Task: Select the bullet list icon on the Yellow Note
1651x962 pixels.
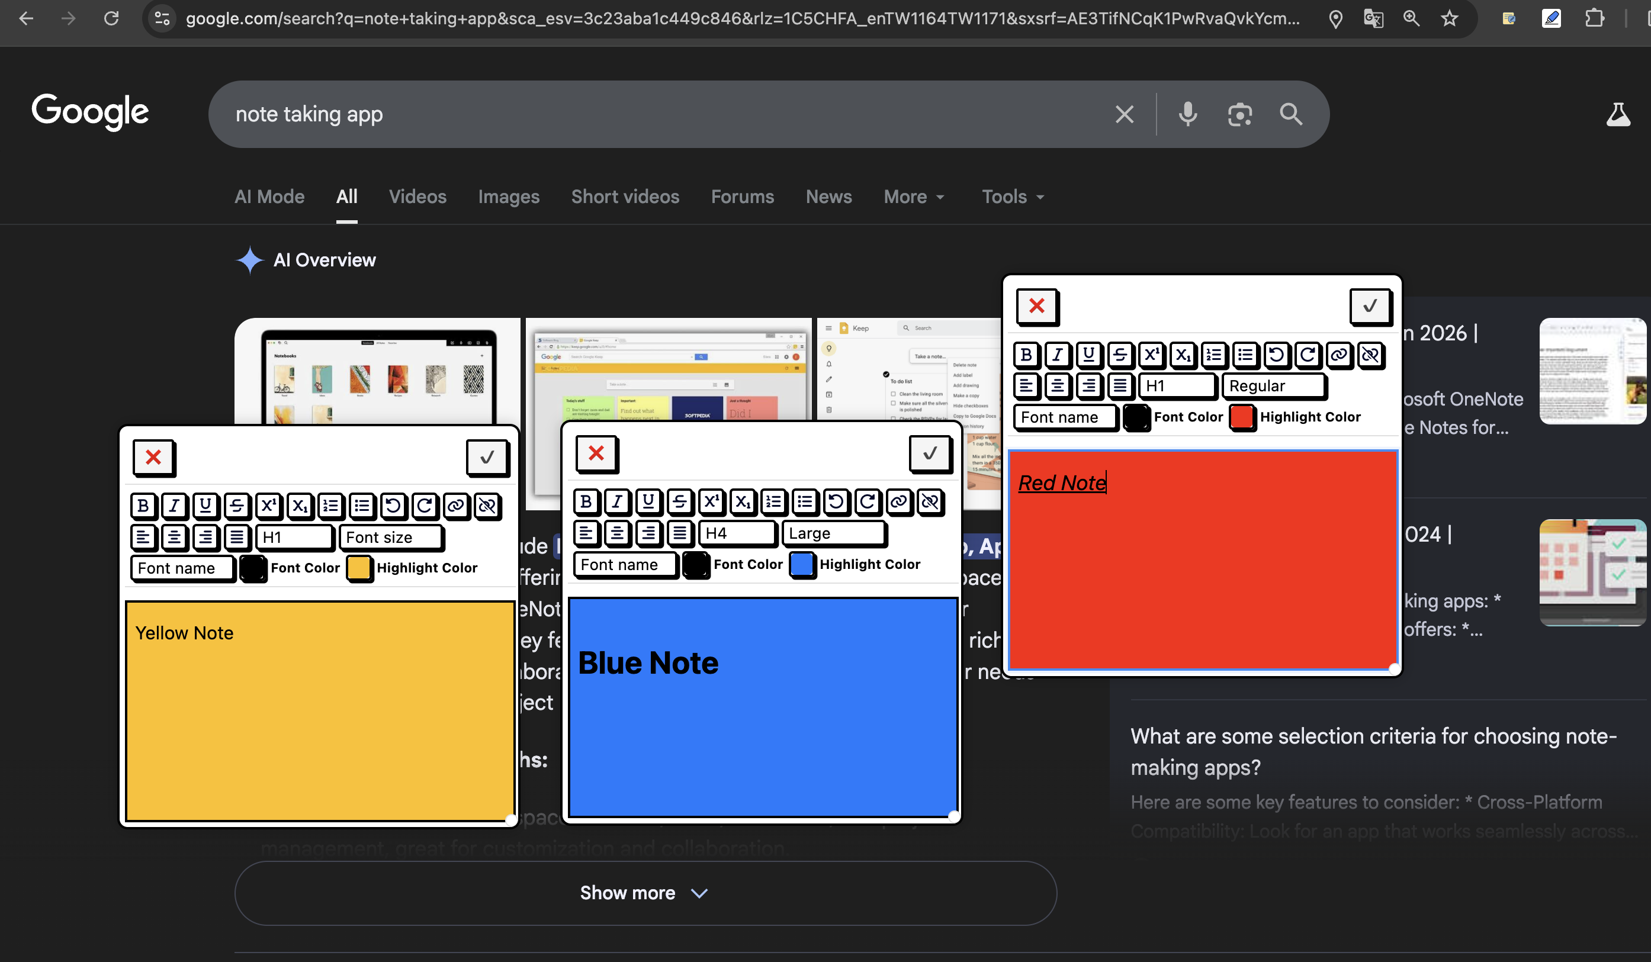Action: (363, 506)
